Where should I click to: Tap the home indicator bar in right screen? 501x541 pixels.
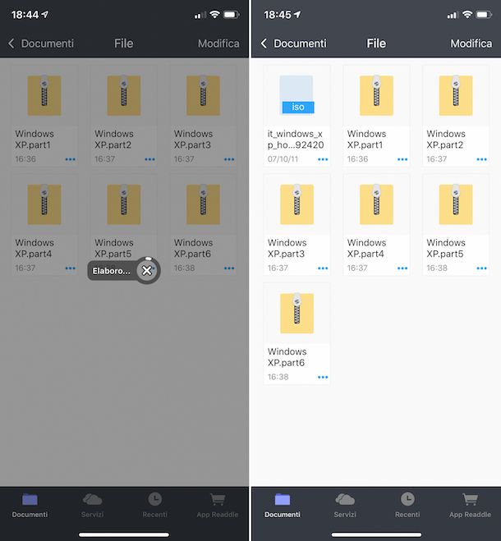click(376, 534)
